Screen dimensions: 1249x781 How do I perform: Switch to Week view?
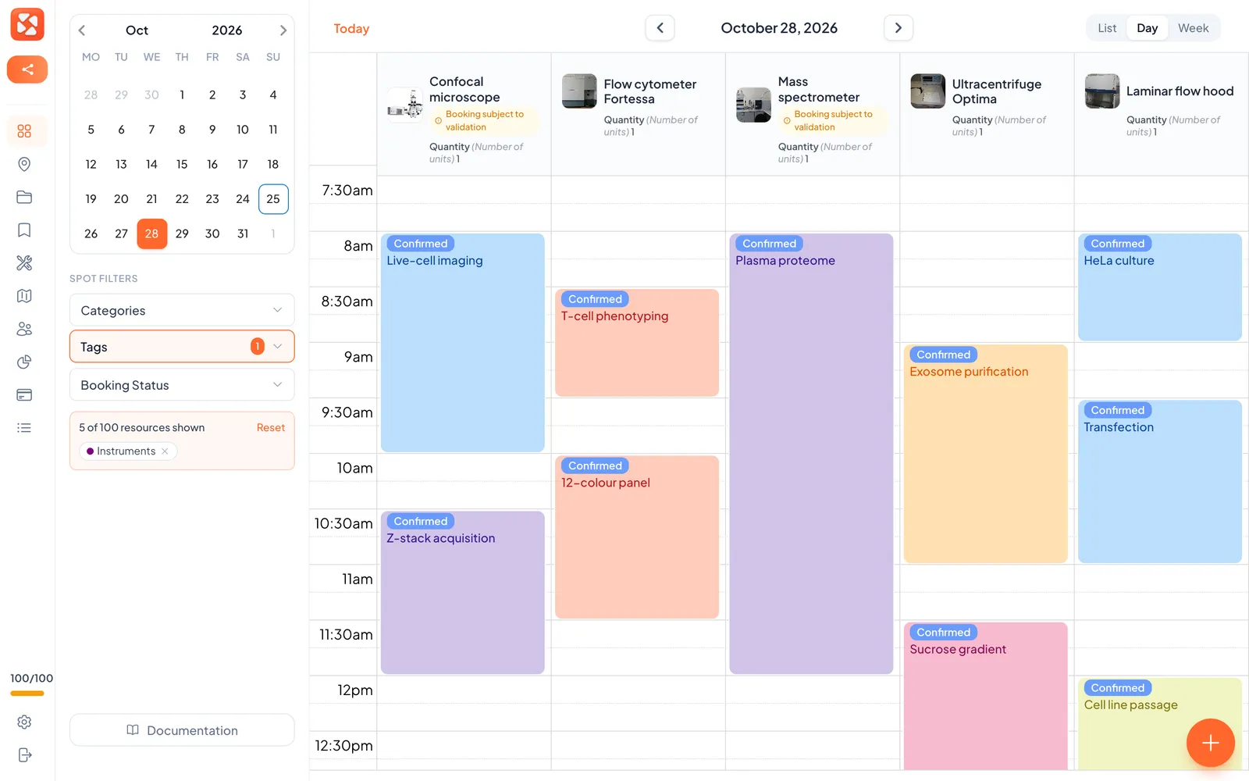tap(1193, 28)
